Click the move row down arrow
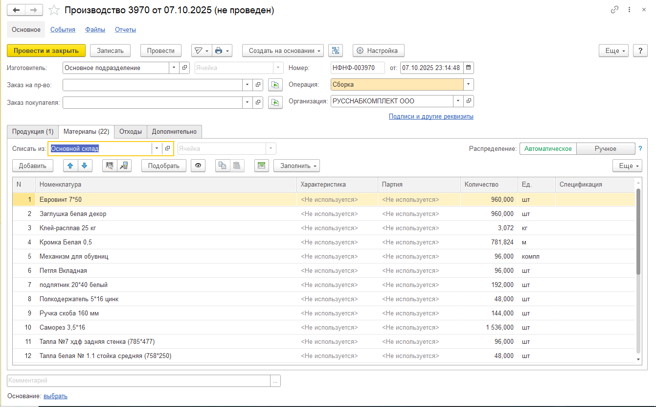The width and height of the screenshot is (656, 407). click(x=85, y=166)
